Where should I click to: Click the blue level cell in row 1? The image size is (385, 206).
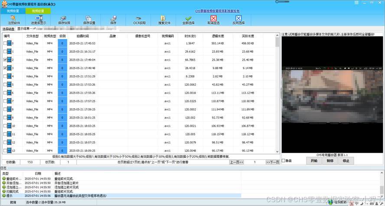point(62,51)
